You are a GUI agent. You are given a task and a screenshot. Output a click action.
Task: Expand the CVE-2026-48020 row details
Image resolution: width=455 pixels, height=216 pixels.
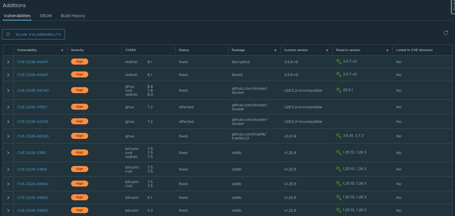coord(8,136)
